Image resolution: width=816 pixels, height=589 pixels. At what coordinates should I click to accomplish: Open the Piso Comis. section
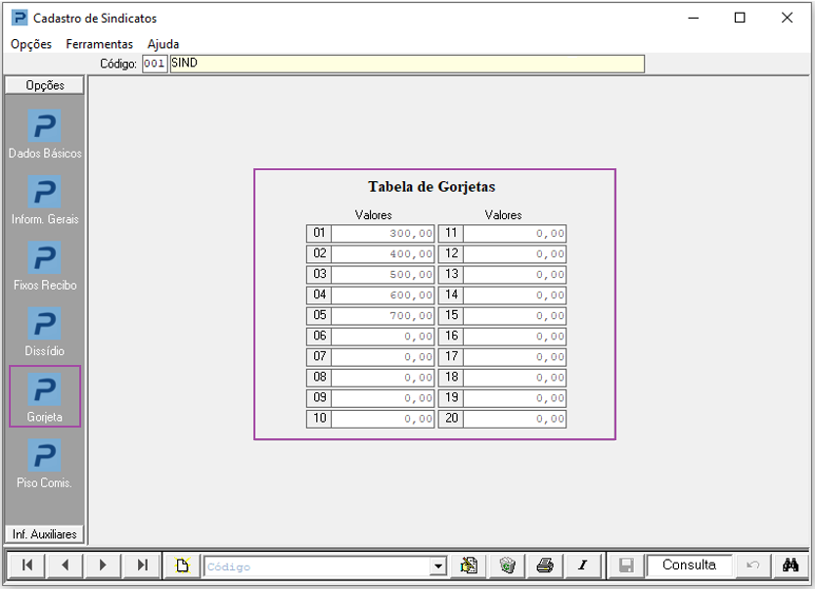pyautogui.click(x=45, y=463)
